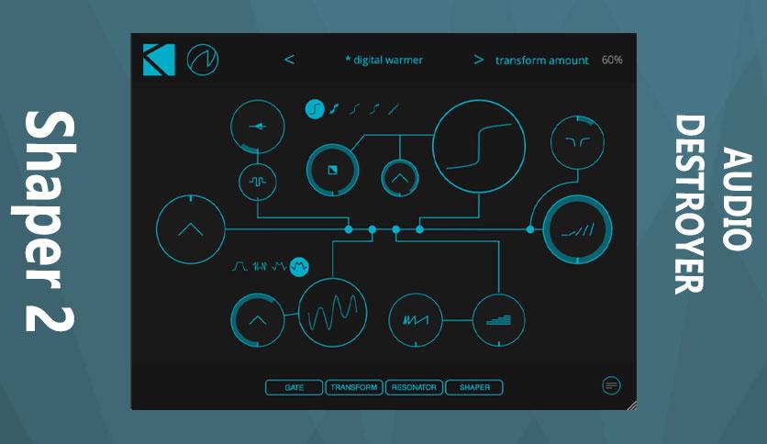Go to previous preset with left arrow

click(x=290, y=60)
